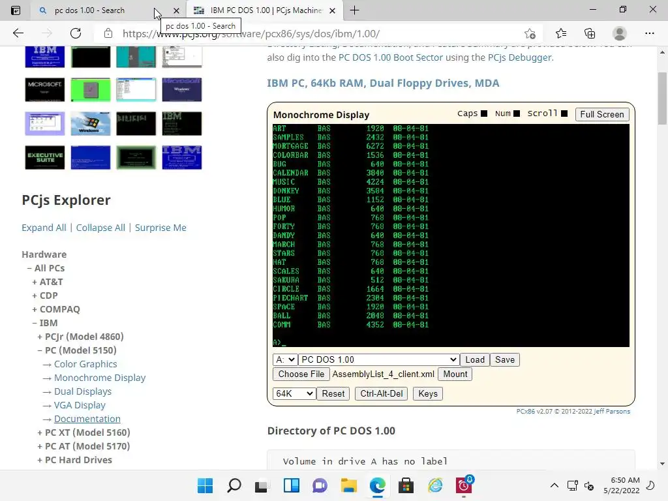Select the IBM PC DOS 1.00 PCjs tab

click(264, 10)
